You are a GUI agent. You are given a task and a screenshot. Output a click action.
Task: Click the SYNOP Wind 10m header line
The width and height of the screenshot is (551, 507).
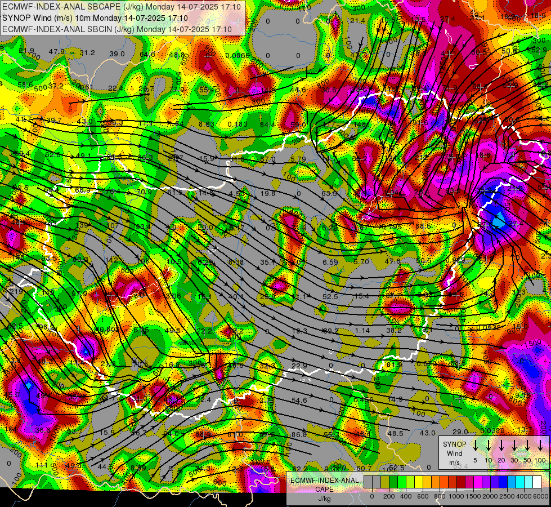click(x=95, y=18)
